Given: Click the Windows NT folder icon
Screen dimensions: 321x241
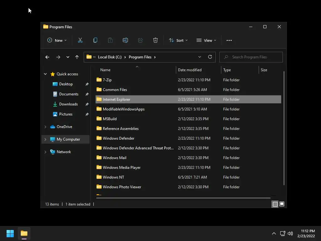Looking at the screenshot, I should tap(99, 177).
